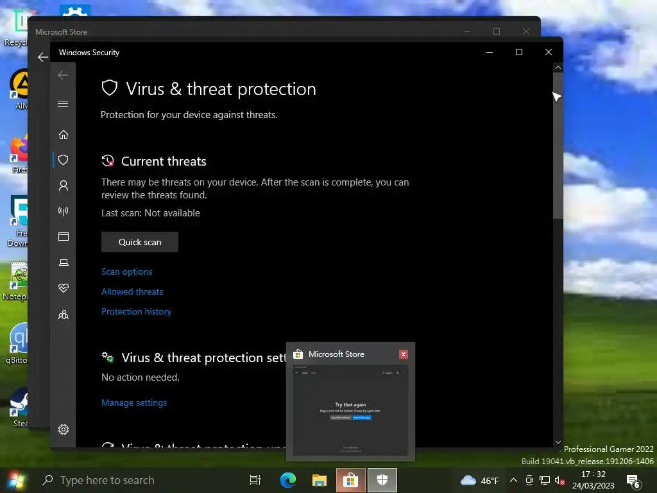The width and height of the screenshot is (657, 493).
Task: Switch to Microsoft Store taskbar button
Action: pyautogui.click(x=351, y=480)
